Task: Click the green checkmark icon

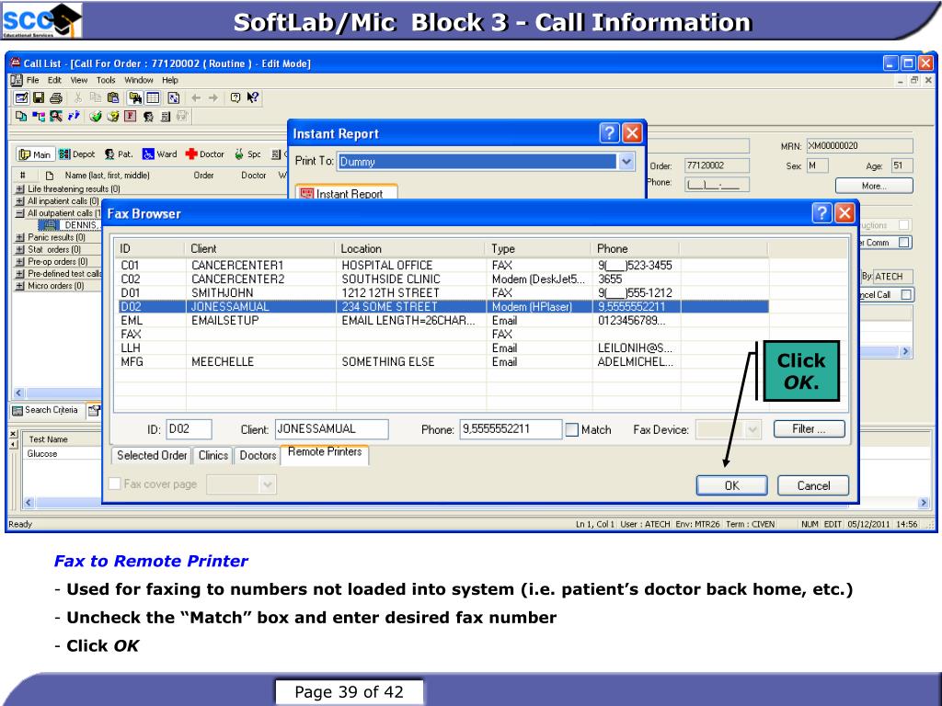Action: pos(95,116)
